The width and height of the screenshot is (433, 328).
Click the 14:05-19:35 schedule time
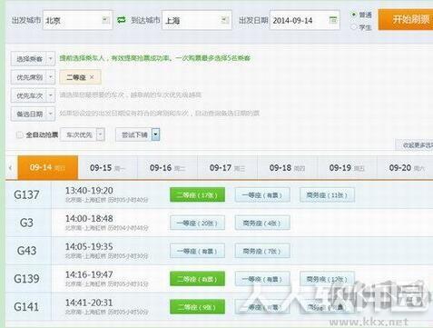coord(89,246)
